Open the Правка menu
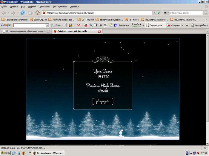The width and height of the screenshot is (209, 156). (14, 7)
